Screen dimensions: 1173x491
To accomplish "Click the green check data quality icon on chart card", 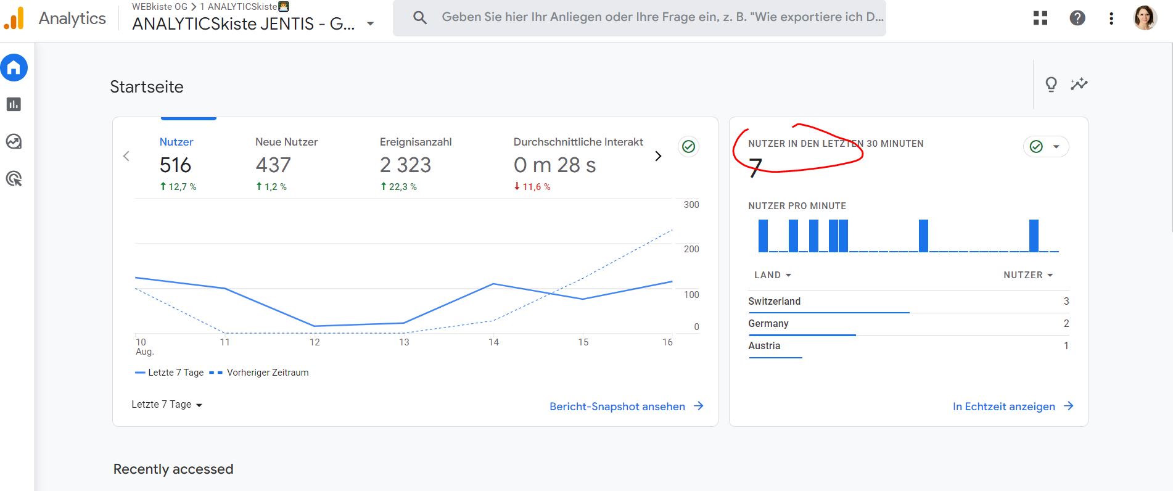I will (x=689, y=147).
